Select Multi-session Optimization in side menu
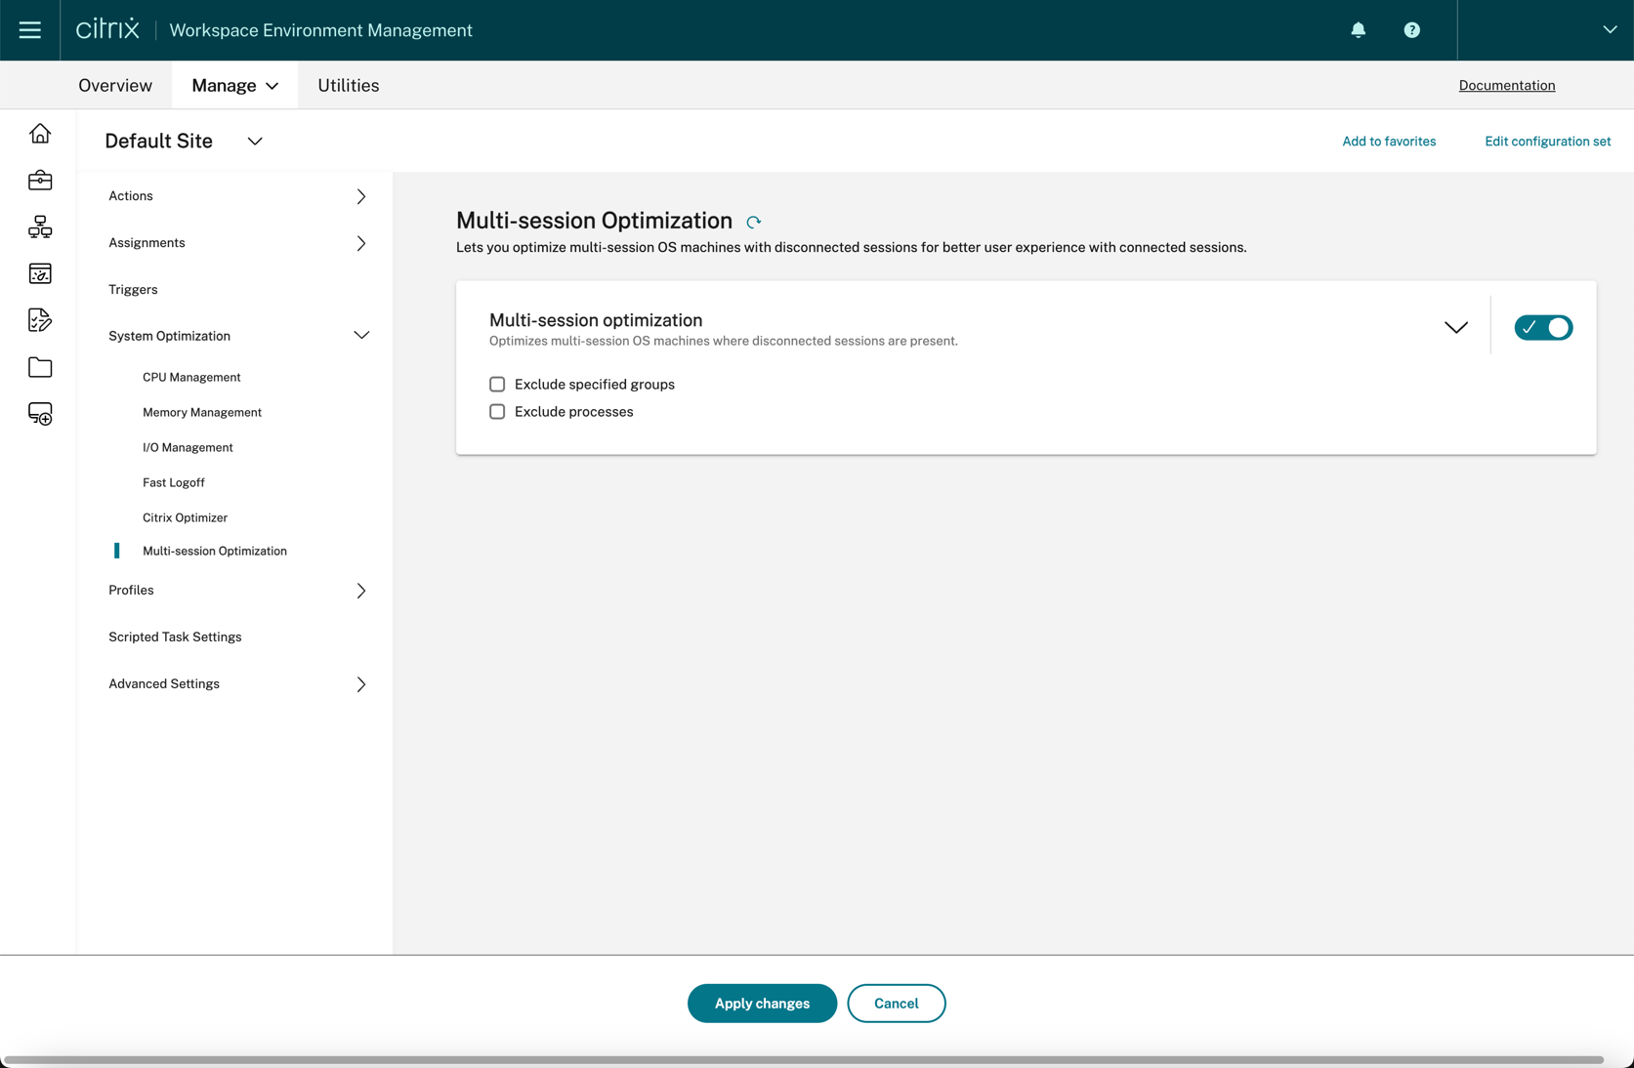The width and height of the screenshot is (1634, 1068). pos(215,551)
